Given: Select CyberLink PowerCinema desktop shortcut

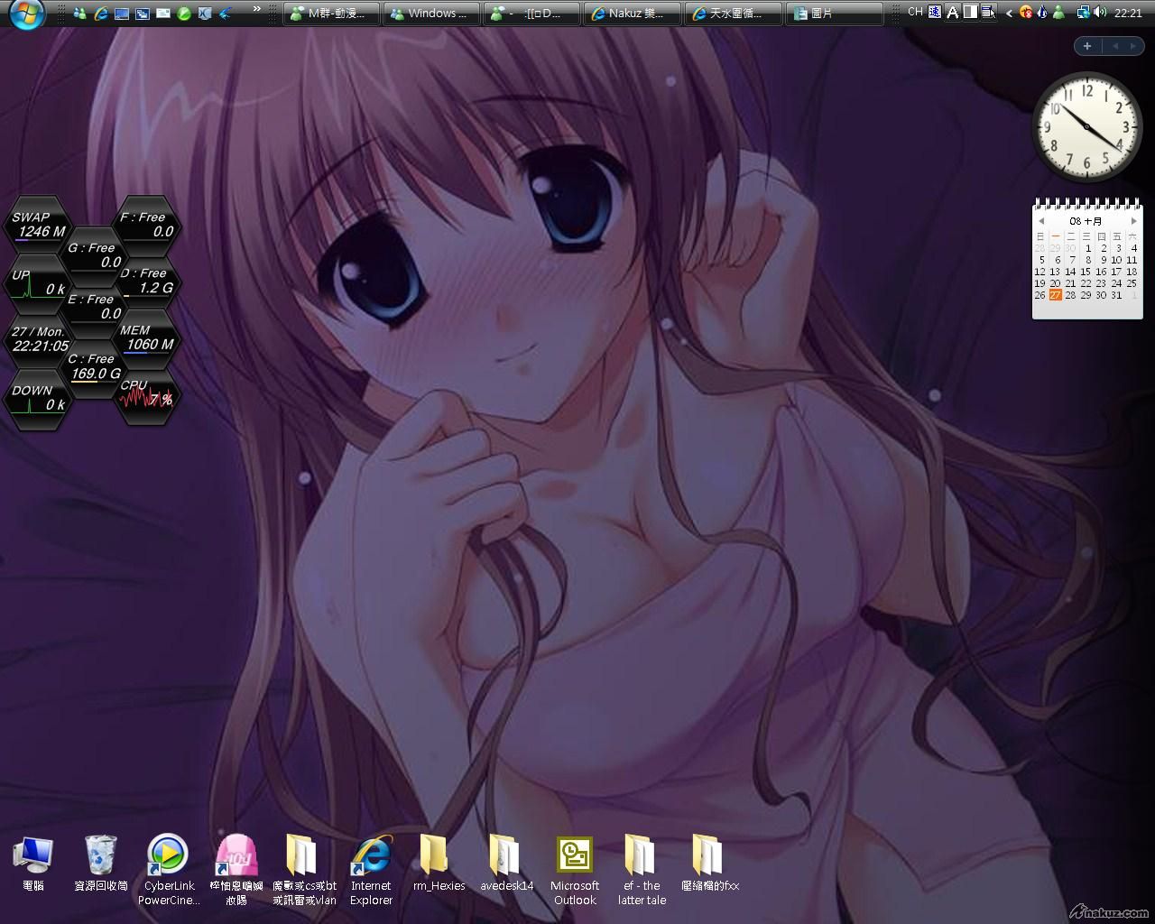Looking at the screenshot, I should [168, 871].
